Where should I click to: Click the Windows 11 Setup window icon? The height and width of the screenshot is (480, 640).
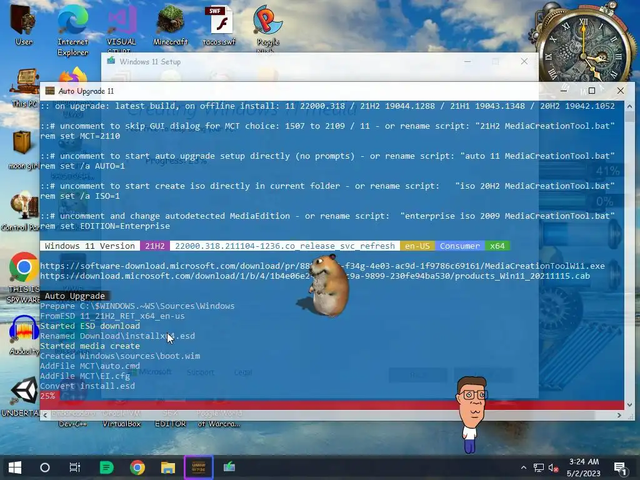pos(111,61)
